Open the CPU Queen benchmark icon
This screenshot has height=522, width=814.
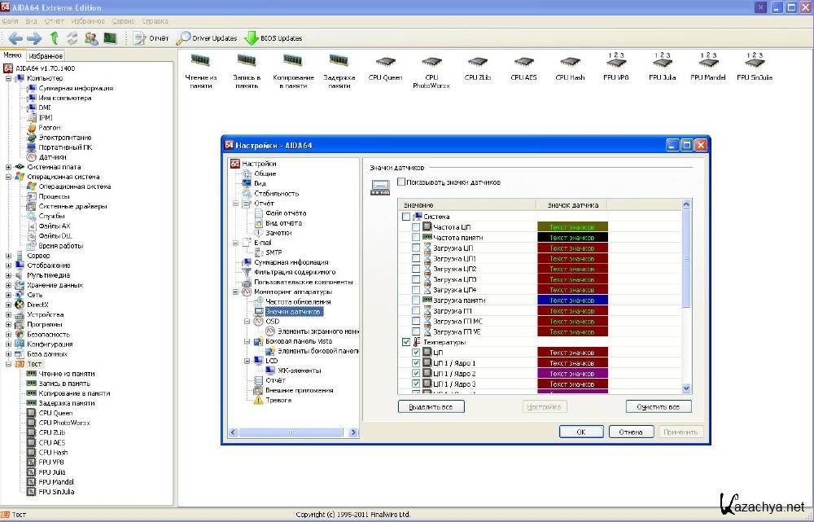click(385, 63)
